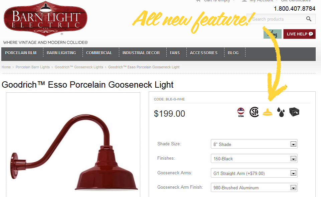Click the Live Help button
Image resolution: width=321 pixels, height=197 pixels.
(300, 34)
